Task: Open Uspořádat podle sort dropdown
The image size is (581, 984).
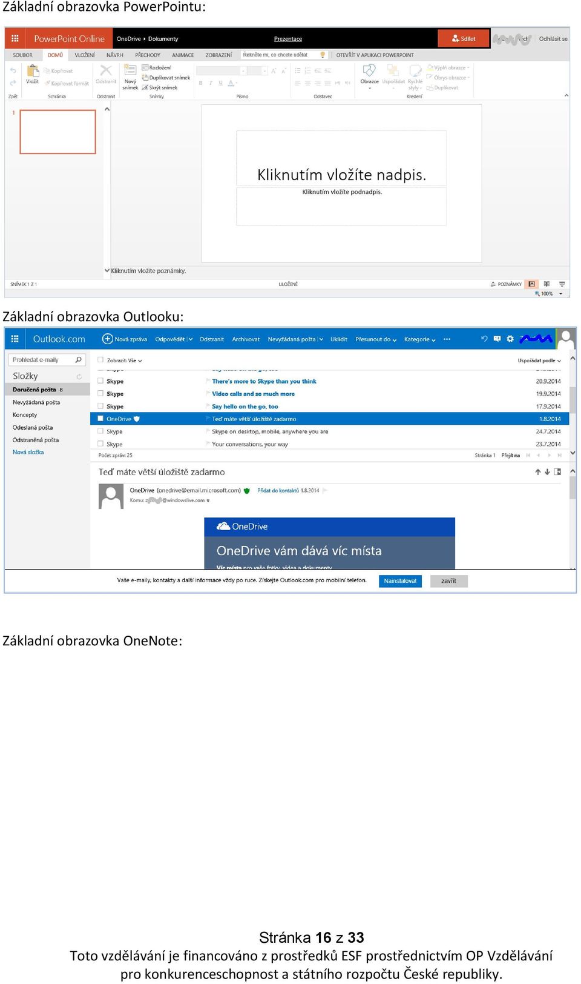Action: [x=539, y=361]
